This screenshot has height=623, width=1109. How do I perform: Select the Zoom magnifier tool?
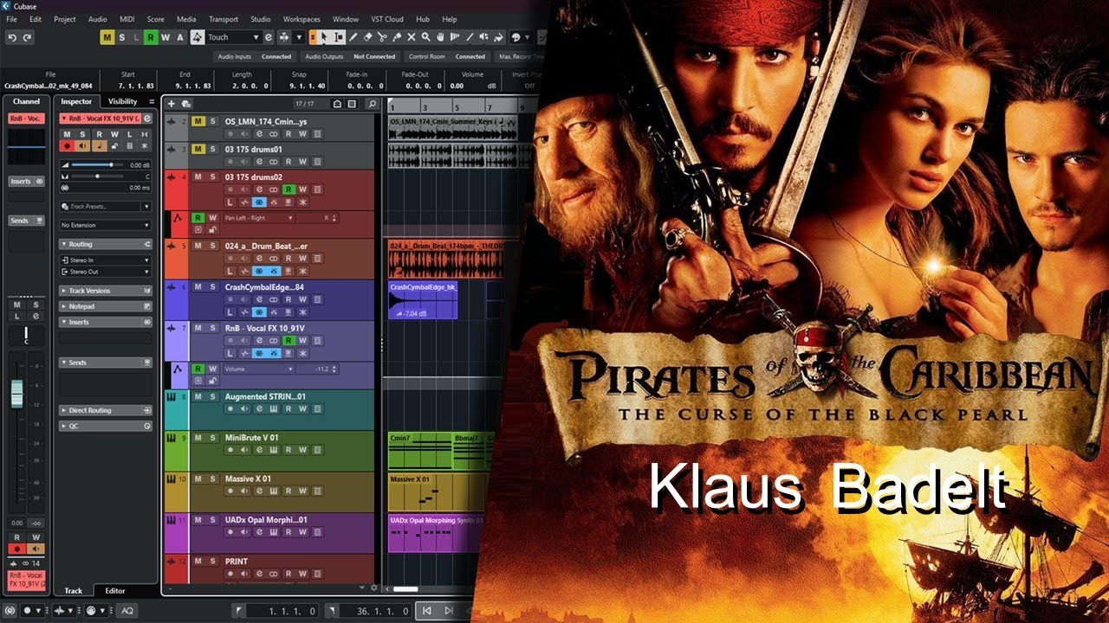coord(426,37)
